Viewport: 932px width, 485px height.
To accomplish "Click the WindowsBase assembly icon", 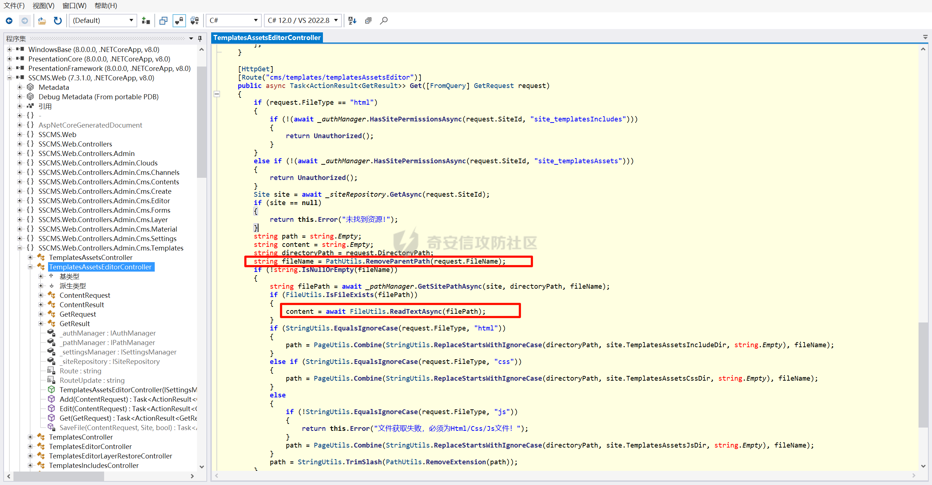I will click(x=20, y=49).
